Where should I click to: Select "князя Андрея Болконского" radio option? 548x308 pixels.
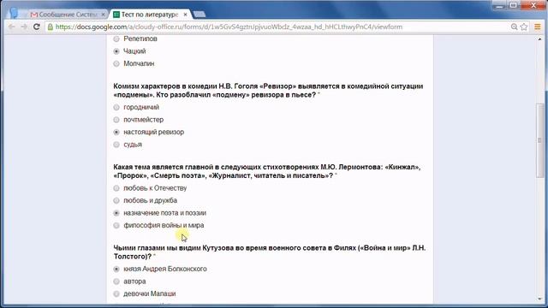click(116, 269)
